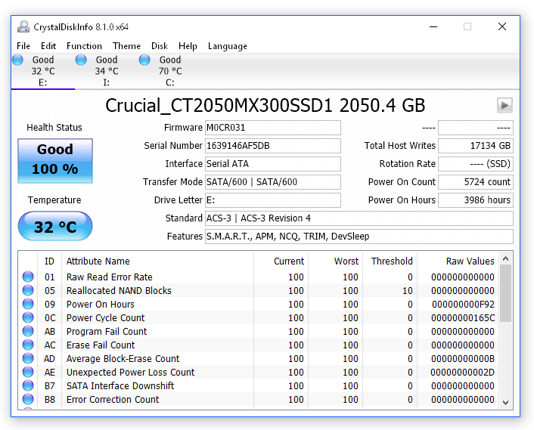Click status orb for Power Cycle Count
The height and width of the screenshot is (430, 534).
[x=29, y=318]
